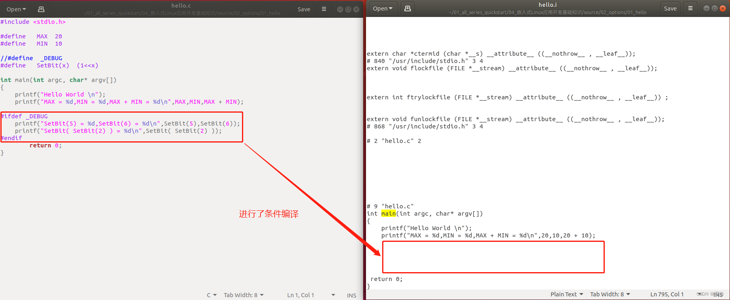730x300 pixels.
Task: Click the printf SetBit(5) line
Action: (127, 124)
